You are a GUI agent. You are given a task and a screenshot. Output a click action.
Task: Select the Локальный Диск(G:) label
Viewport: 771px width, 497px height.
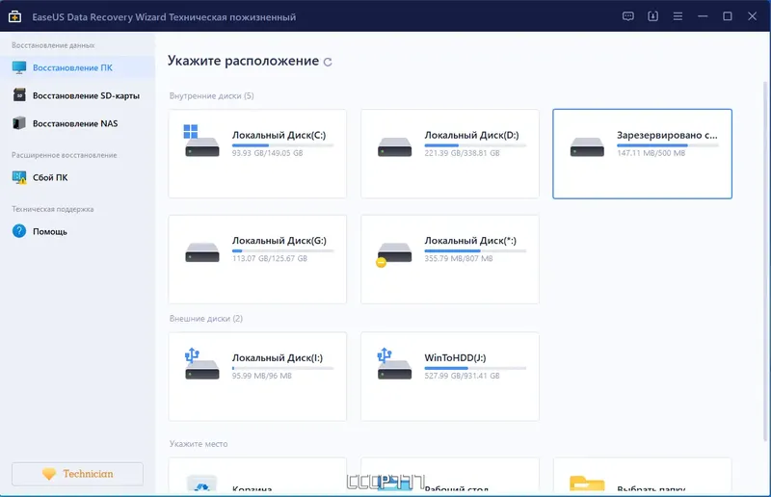(x=279, y=241)
